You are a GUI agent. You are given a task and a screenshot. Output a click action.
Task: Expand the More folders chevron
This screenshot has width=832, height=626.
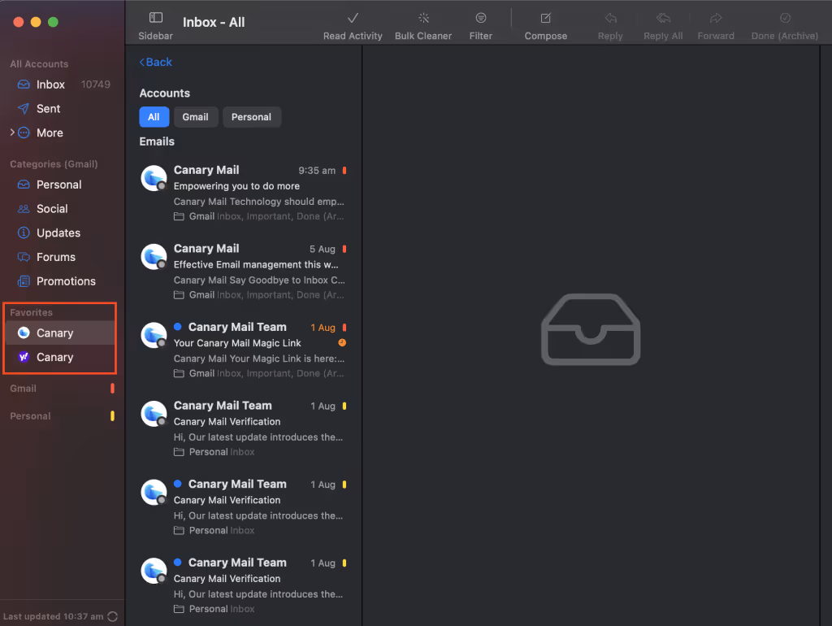point(11,133)
